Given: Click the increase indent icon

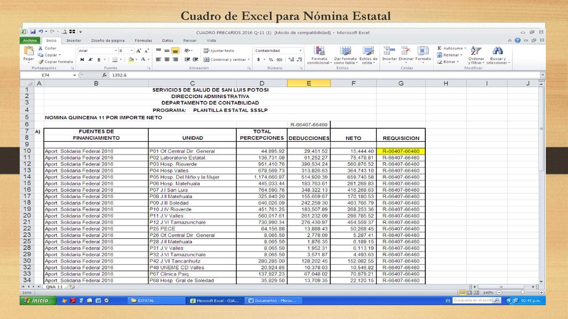Looking at the screenshot, I should pyautogui.click(x=195, y=60).
